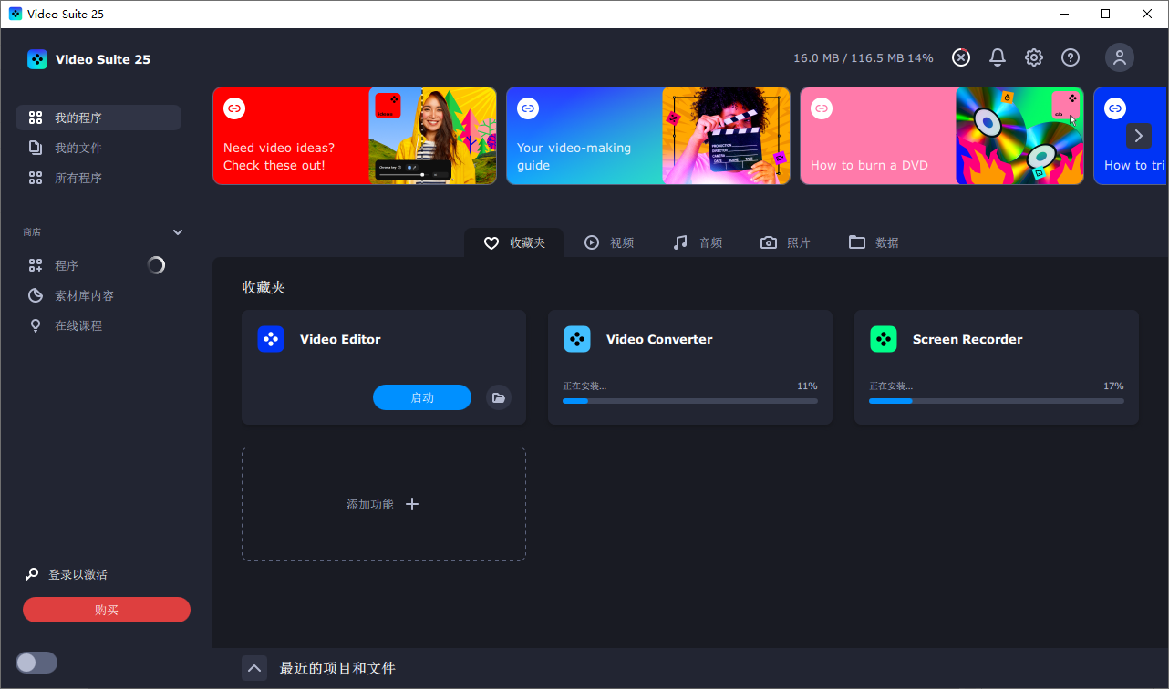Screen dimensions: 1169x689
Task: Show next banner with right arrow
Action: coord(1139,136)
